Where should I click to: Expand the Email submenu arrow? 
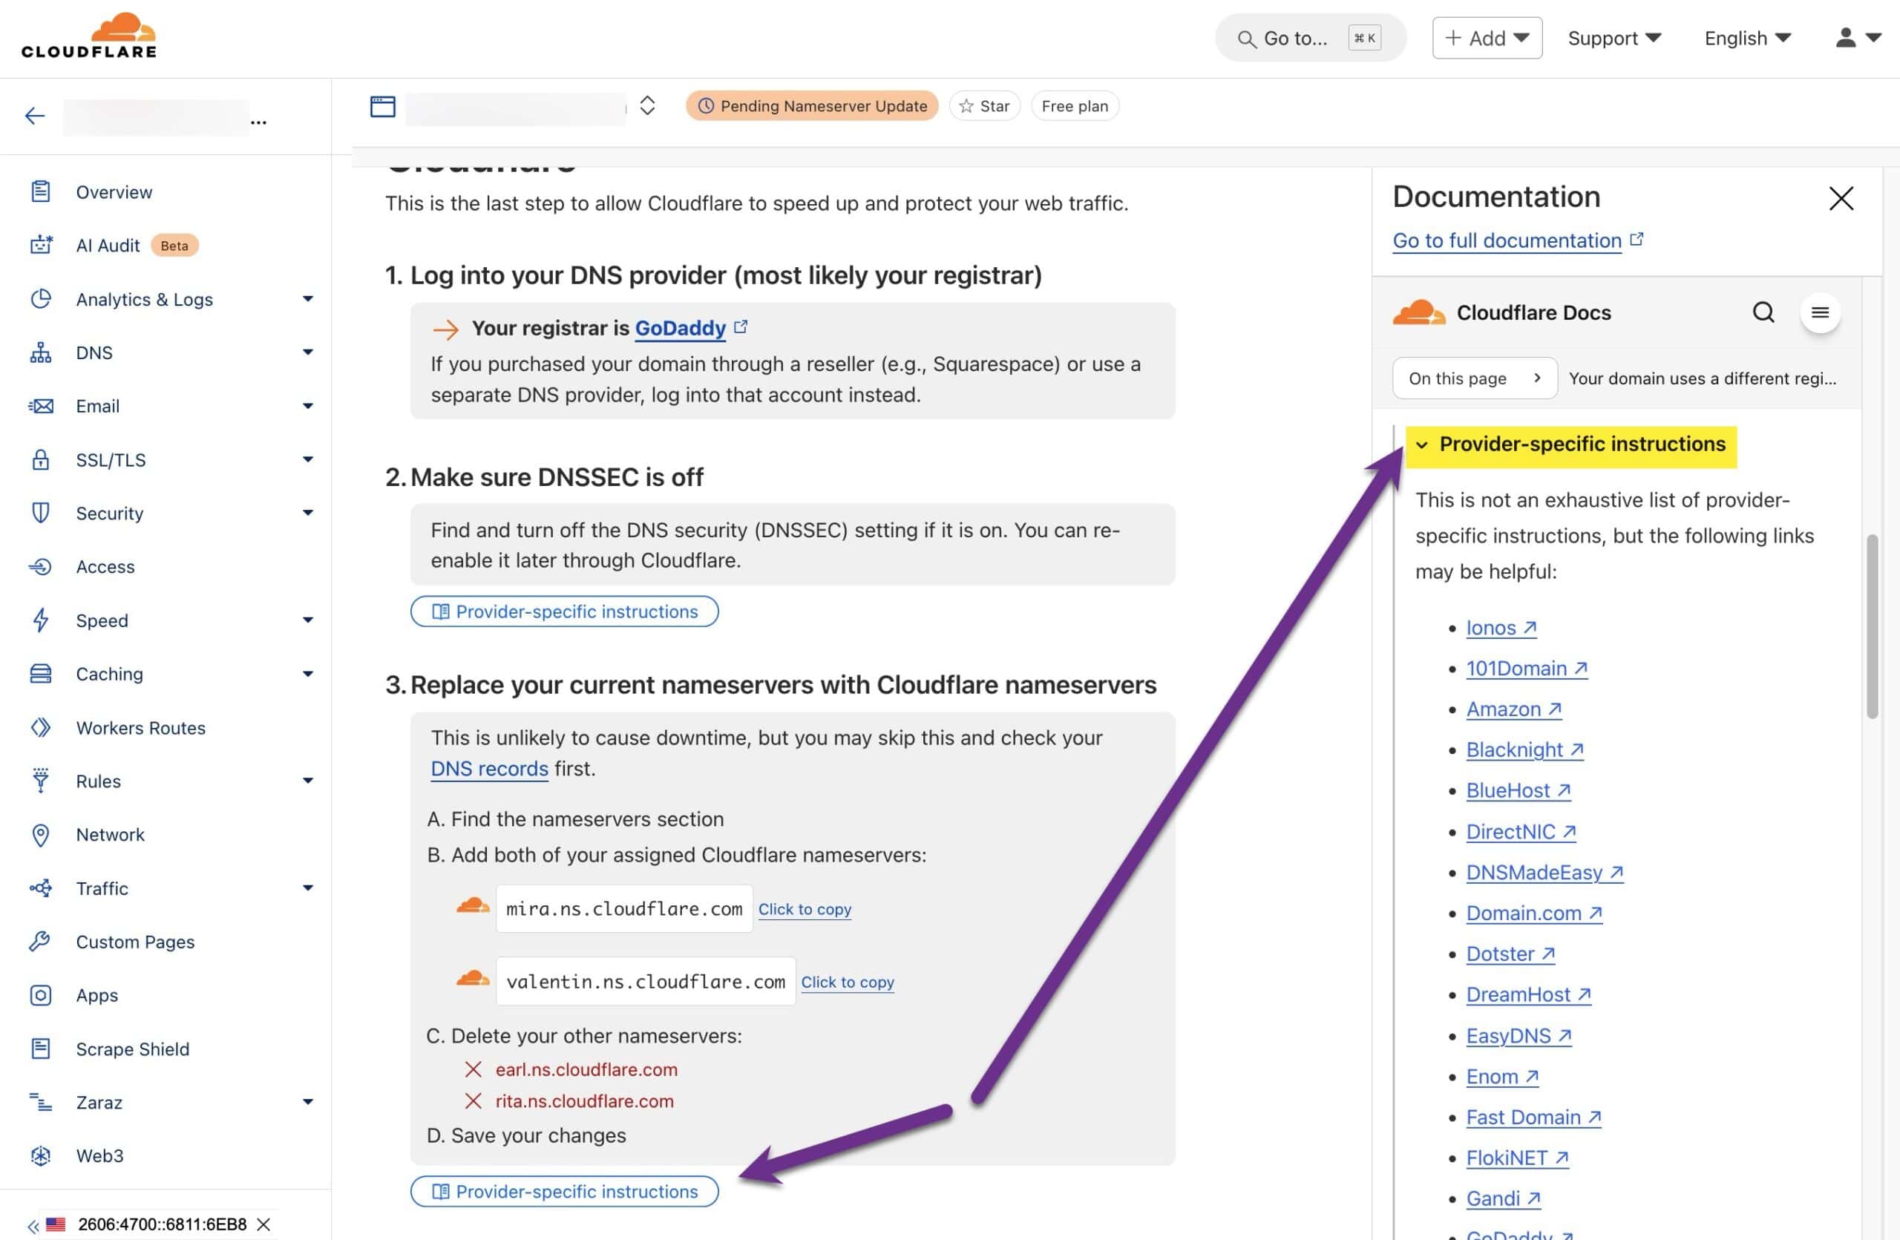click(308, 406)
